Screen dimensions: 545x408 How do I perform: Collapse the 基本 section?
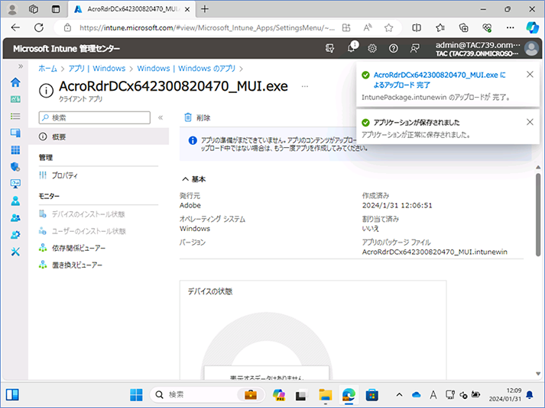coord(194,179)
